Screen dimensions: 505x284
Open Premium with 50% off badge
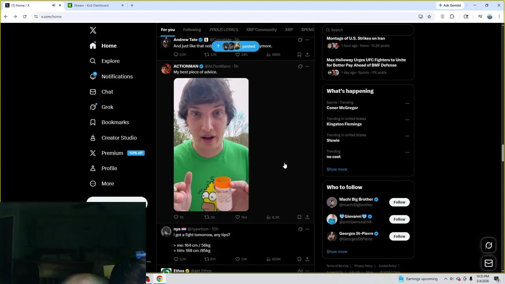coord(117,153)
